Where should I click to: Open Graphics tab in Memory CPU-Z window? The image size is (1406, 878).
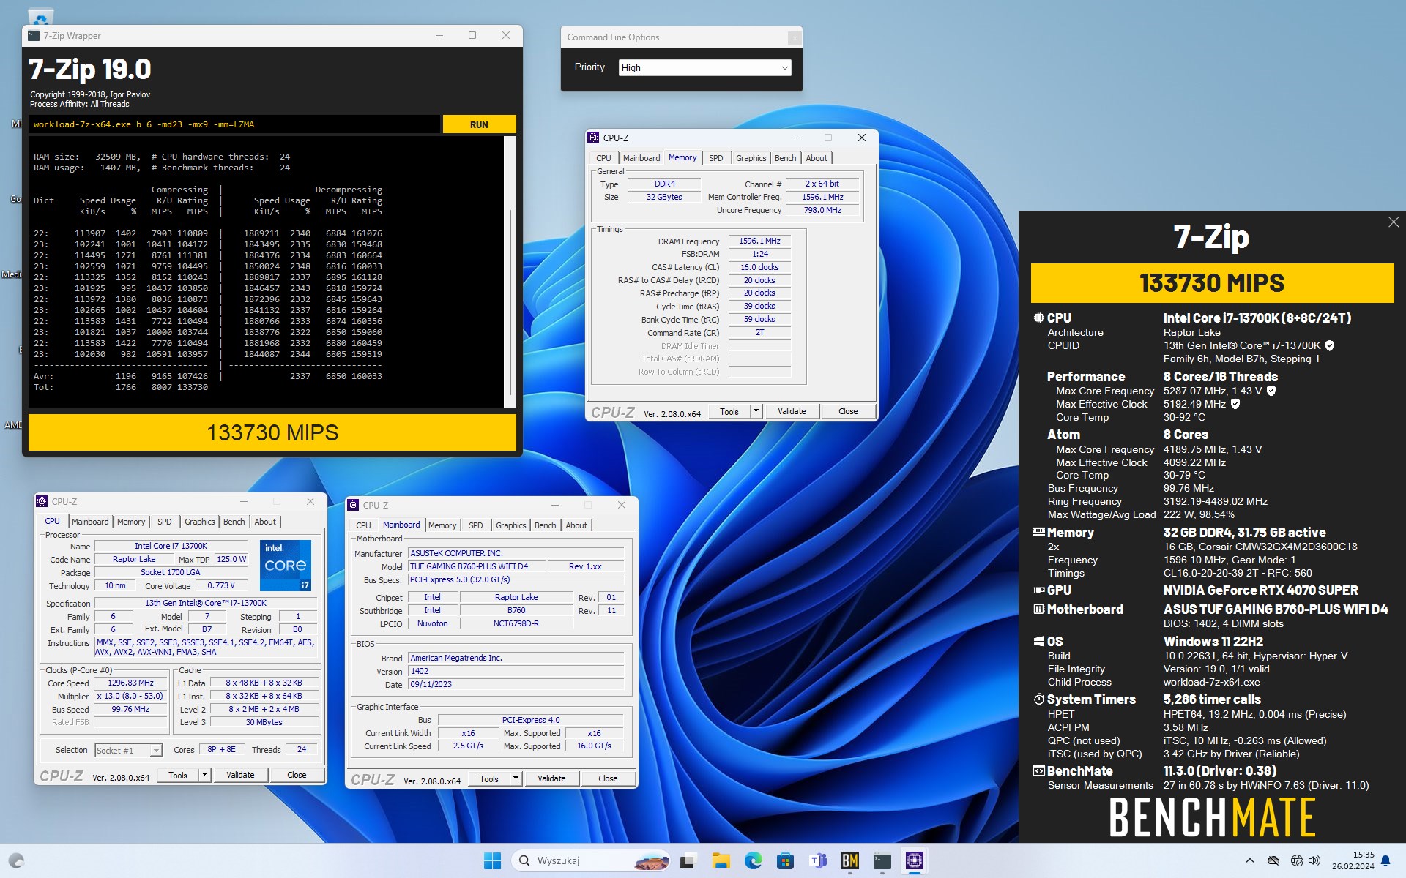[x=751, y=158]
